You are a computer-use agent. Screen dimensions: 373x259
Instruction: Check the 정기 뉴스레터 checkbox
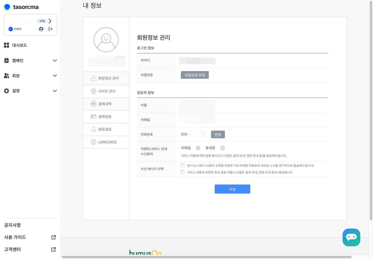click(183, 166)
